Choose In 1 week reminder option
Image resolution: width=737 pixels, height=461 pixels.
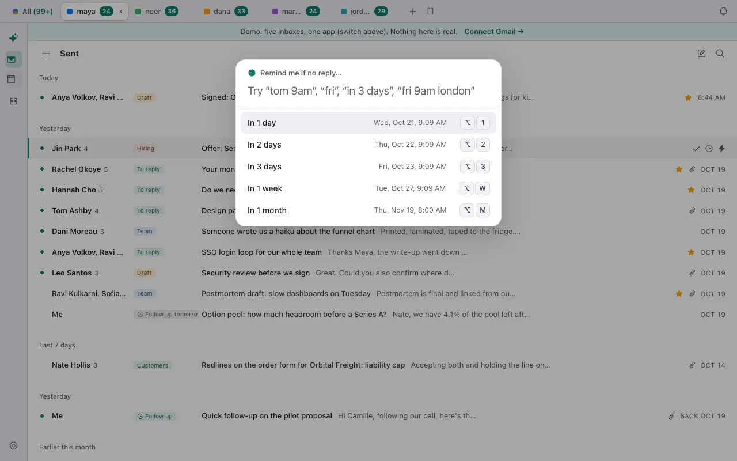pyautogui.click(x=368, y=188)
